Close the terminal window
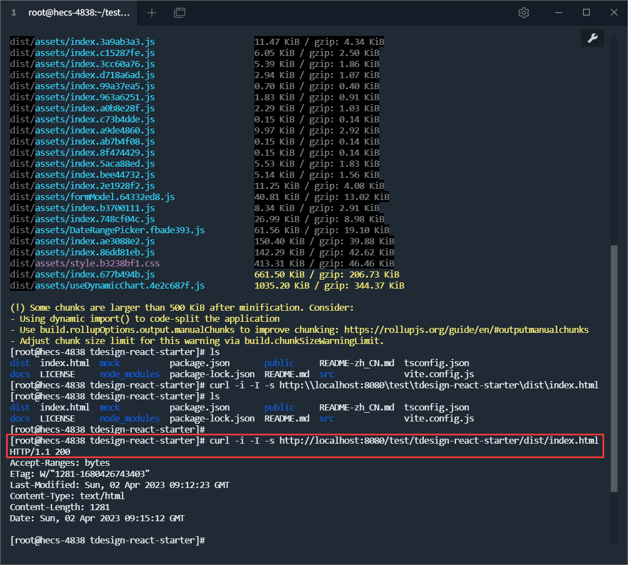Viewport: 628px width, 565px height. (x=614, y=13)
